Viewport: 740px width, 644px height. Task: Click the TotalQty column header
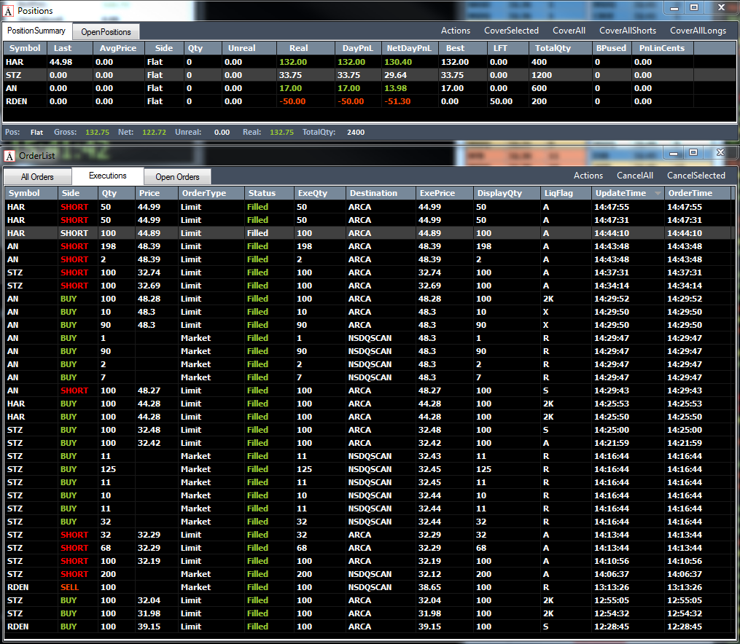pyautogui.click(x=560, y=48)
